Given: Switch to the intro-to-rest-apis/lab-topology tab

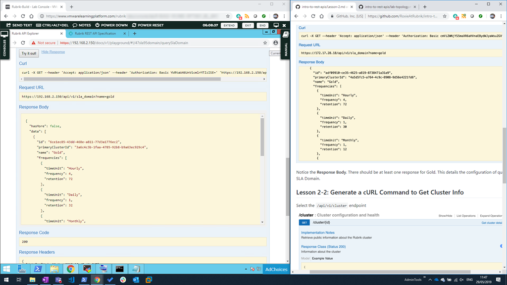Looking at the screenshot, I should [388, 7].
